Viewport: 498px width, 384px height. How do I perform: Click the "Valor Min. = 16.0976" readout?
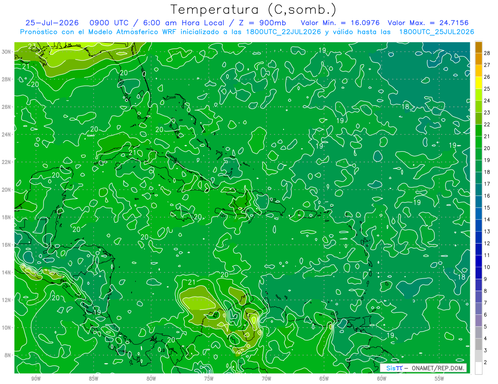tap(340, 23)
